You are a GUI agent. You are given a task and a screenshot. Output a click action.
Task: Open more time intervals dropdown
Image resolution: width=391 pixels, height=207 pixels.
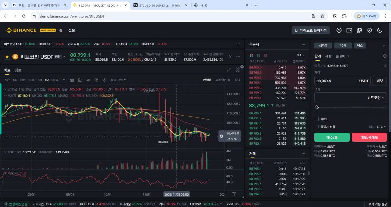pos(63,80)
